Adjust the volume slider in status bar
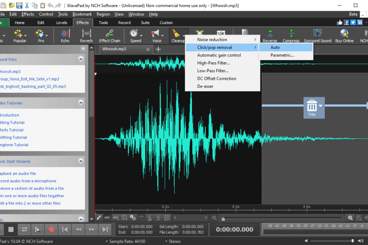This screenshot has height=245, width=368. (353, 241)
